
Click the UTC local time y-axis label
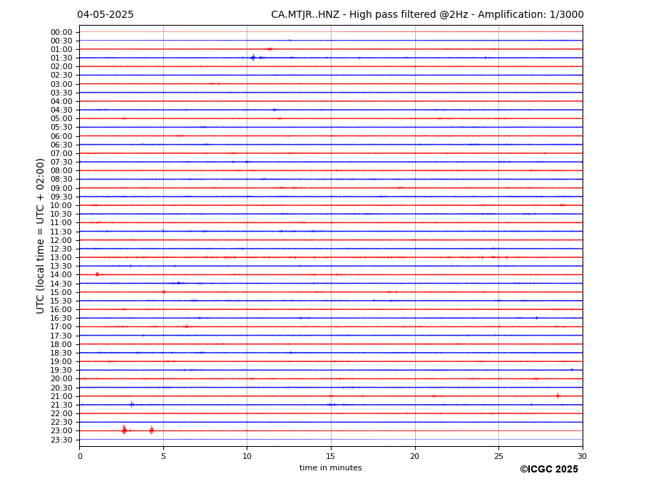(40, 236)
